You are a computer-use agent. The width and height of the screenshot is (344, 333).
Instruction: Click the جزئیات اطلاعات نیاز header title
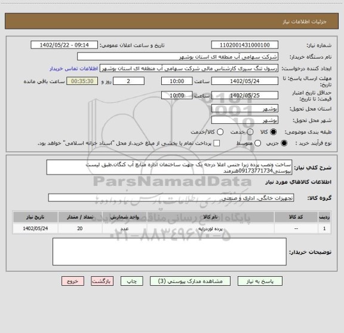[x=305, y=22]
